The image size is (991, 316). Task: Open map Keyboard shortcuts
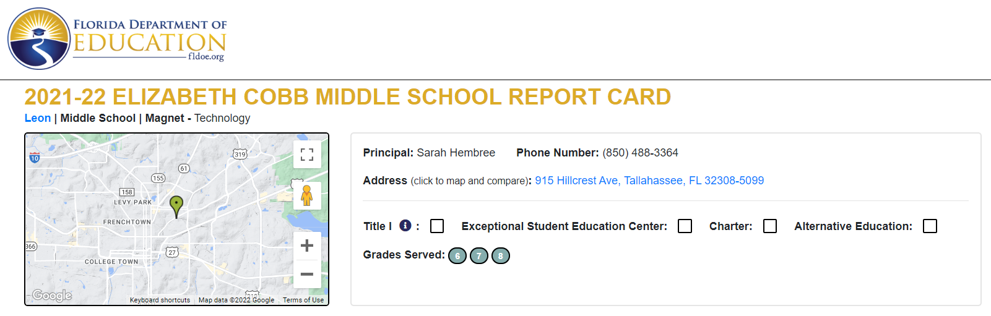160,300
